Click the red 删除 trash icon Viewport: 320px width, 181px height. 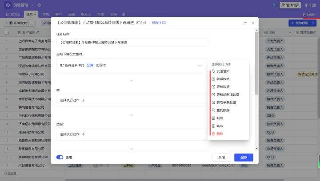[213, 134]
